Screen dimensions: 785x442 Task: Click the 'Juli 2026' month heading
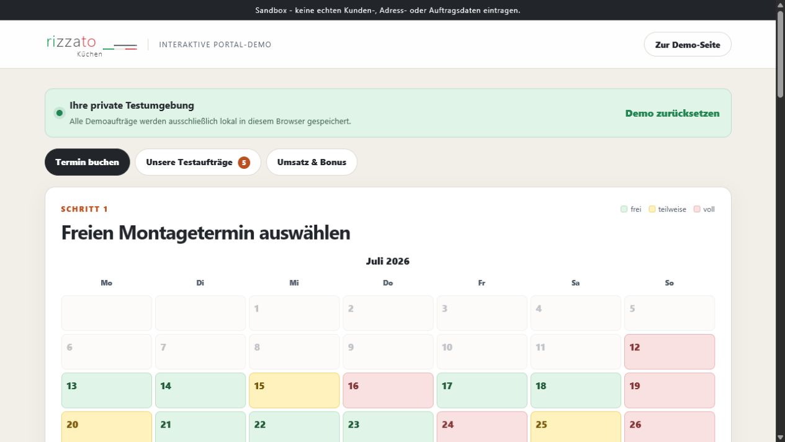(x=388, y=261)
